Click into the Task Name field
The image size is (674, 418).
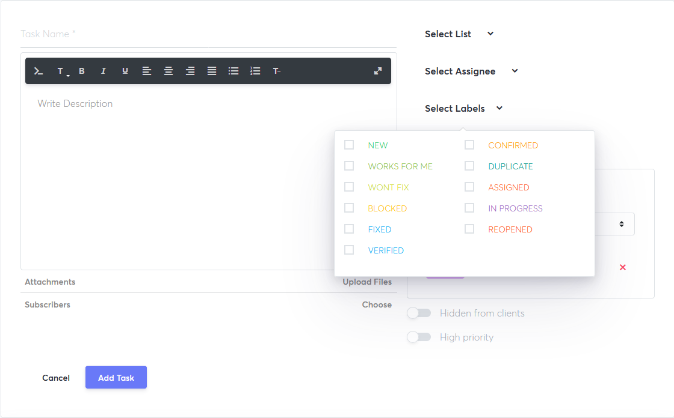208,34
